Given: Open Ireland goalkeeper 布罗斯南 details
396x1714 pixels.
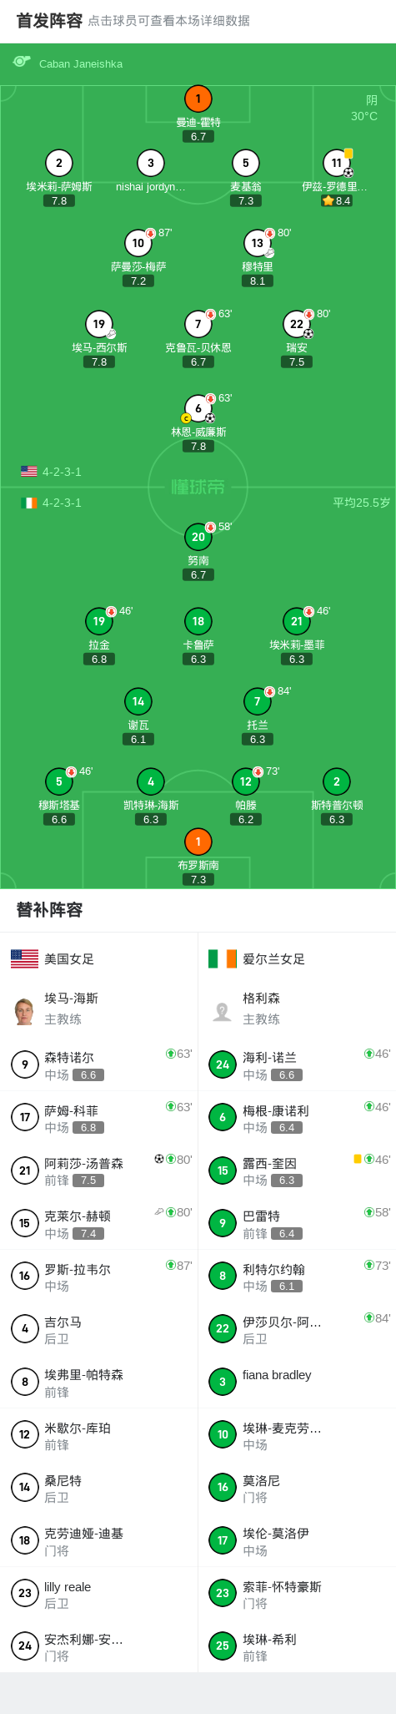Looking at the screenshot, I should coord(198,842).
